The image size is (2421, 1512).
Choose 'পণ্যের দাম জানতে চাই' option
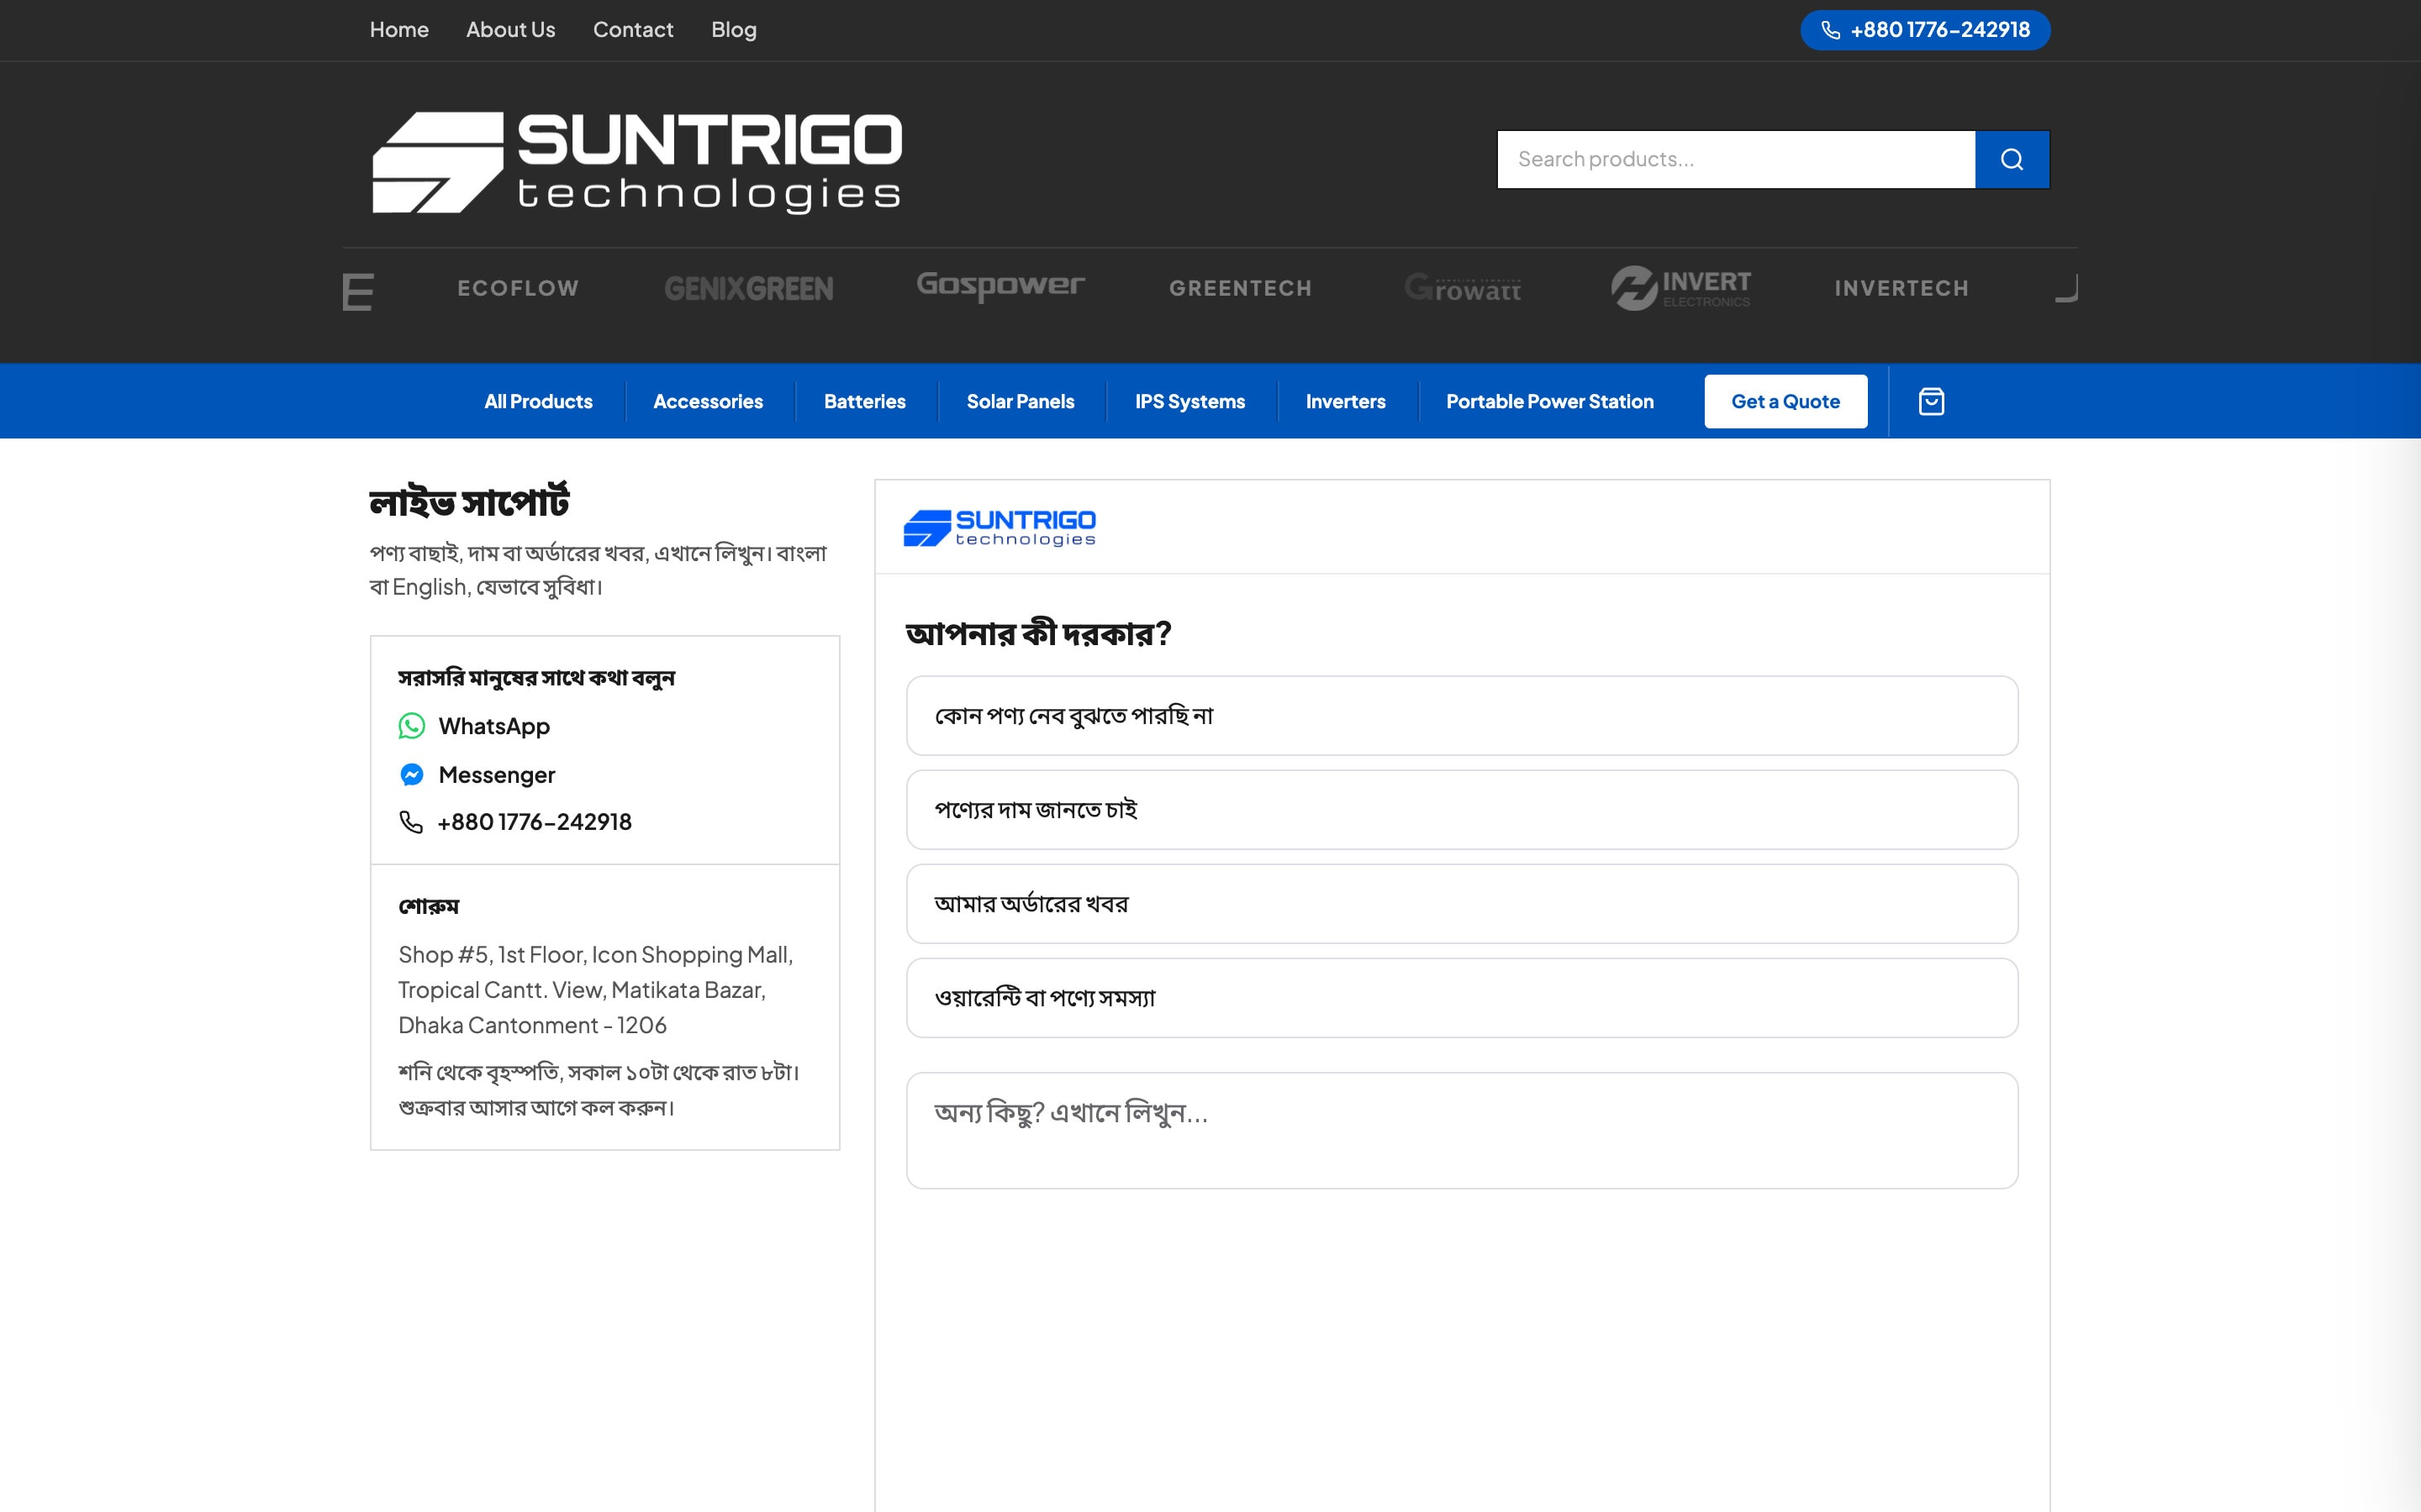click(x=1462, y=810)
